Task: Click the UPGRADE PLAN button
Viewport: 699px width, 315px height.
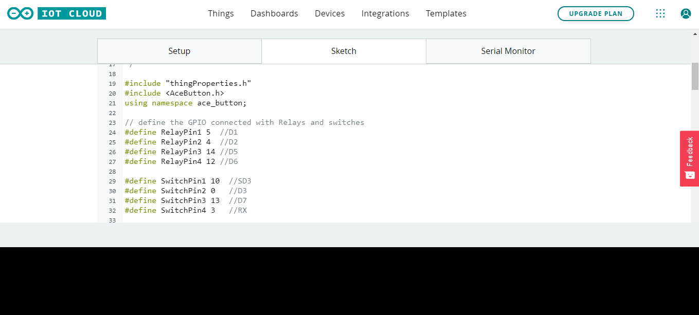Action: tap(596, 14)
